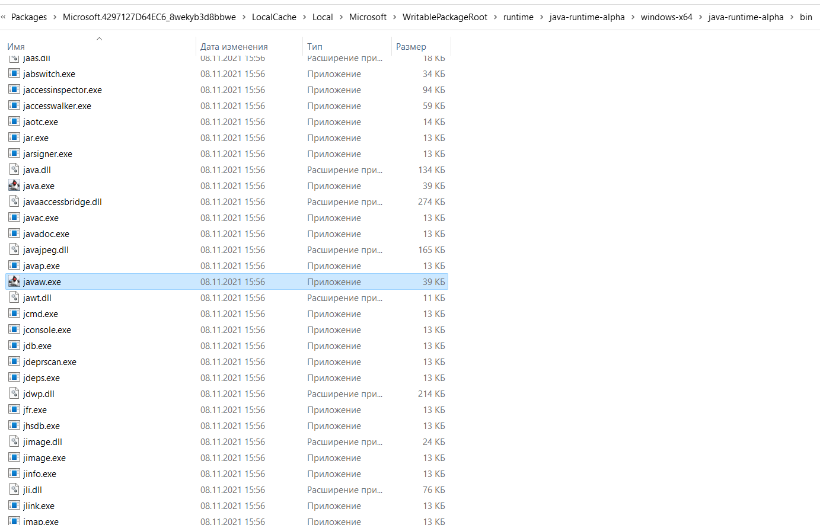820x525 pixels.
Task: Select the jinfo.exe file name
Action: pyautogui.click(x=40, y=473)
